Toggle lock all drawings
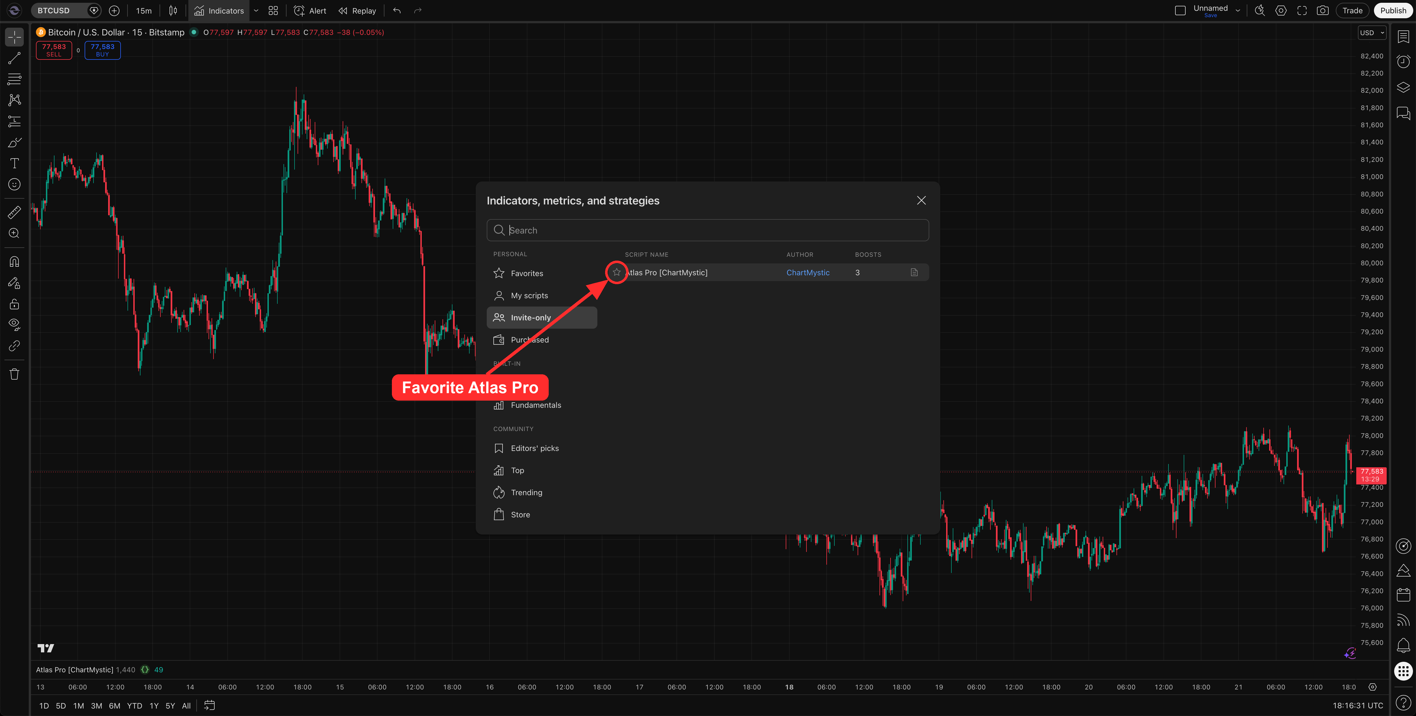 [14, 303]
